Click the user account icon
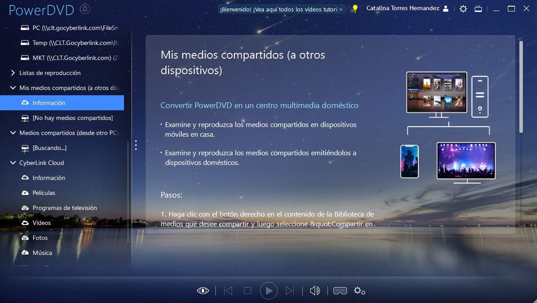The image size is (537, 303). tap(446, 8)
